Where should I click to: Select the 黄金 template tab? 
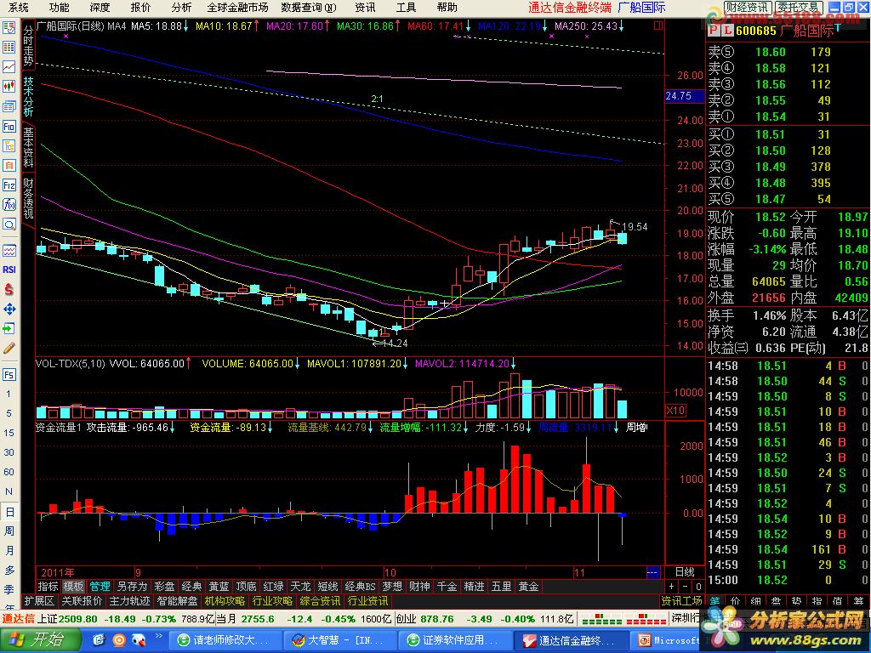tap(529, 587)
